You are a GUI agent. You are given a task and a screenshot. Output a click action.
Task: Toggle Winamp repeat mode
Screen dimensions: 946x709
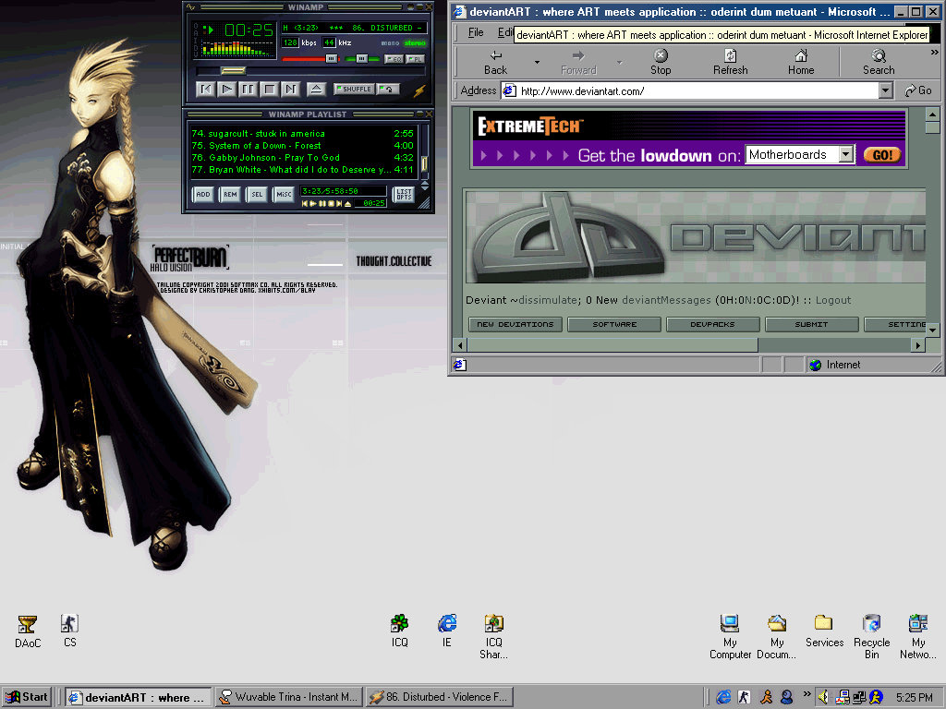point(388,89)
